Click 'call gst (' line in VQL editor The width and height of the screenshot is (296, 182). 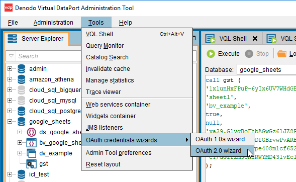(x=223, y=80)
